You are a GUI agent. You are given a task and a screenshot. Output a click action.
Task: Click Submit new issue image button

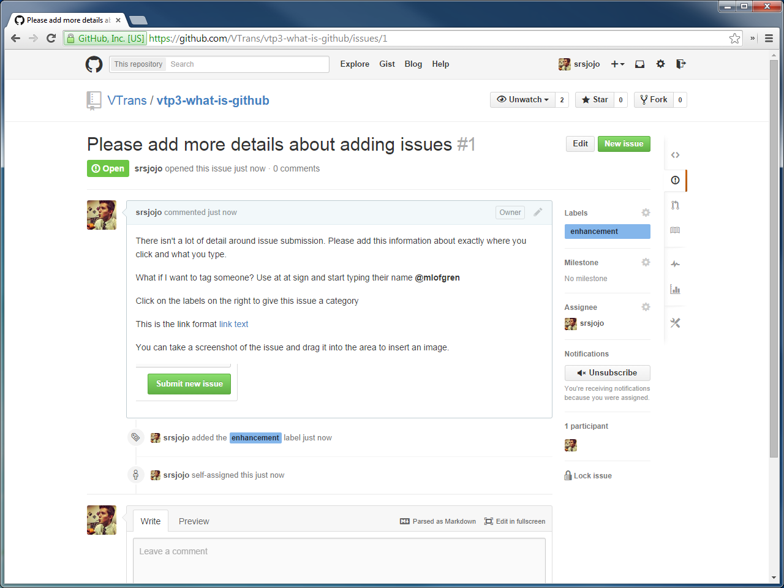tap(189, 384)
